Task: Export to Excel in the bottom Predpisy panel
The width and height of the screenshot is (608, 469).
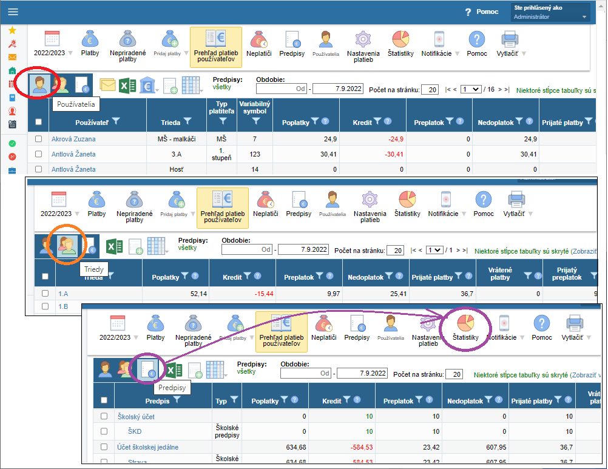Action: pos(174,370)
